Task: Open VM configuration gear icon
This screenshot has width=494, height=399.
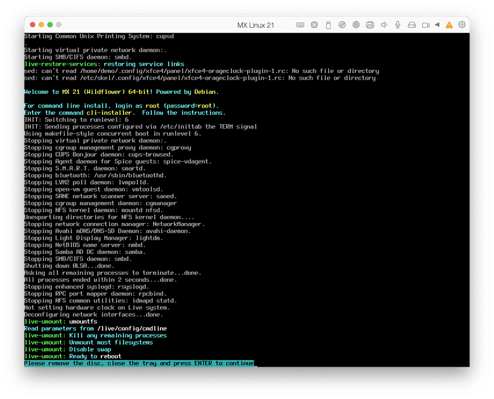Action: [x=462, y=25]
